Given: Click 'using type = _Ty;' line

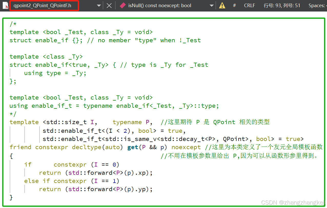Looking at the screenshot, I should [x=55, y=73].
